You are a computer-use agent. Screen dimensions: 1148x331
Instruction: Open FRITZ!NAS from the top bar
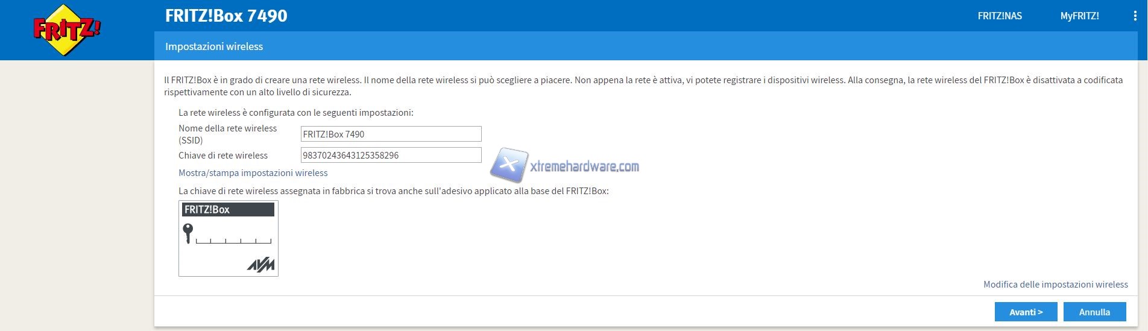click(x=999, y=16)
